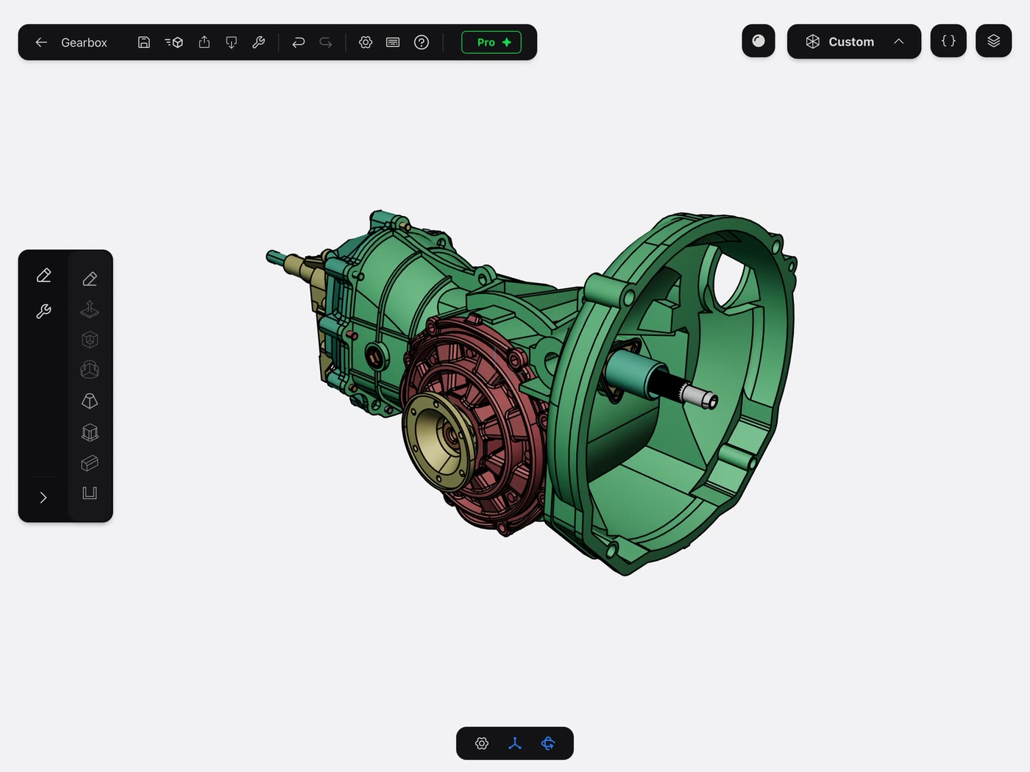Select the extrude arrow-up tool
The image size is (1030, 772).
90,310
